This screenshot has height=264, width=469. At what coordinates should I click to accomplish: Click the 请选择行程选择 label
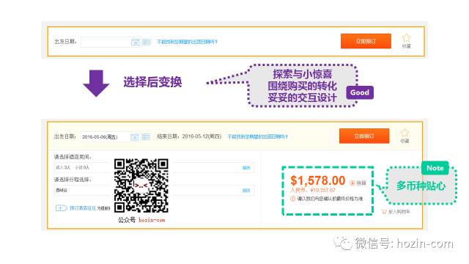click(x=73, y=179)
